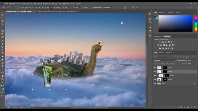Screen dimensions: 198x111
Task: Open the Окно menu
Action: 72,4
